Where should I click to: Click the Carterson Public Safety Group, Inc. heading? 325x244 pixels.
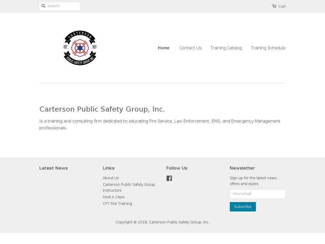point(102,109)
